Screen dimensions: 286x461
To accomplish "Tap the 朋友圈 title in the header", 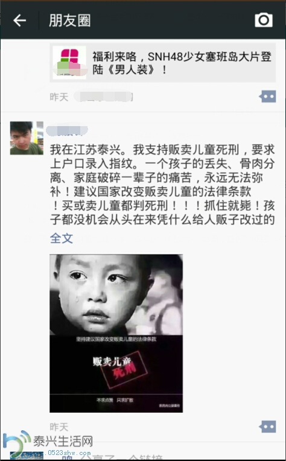I will (69, 21).
